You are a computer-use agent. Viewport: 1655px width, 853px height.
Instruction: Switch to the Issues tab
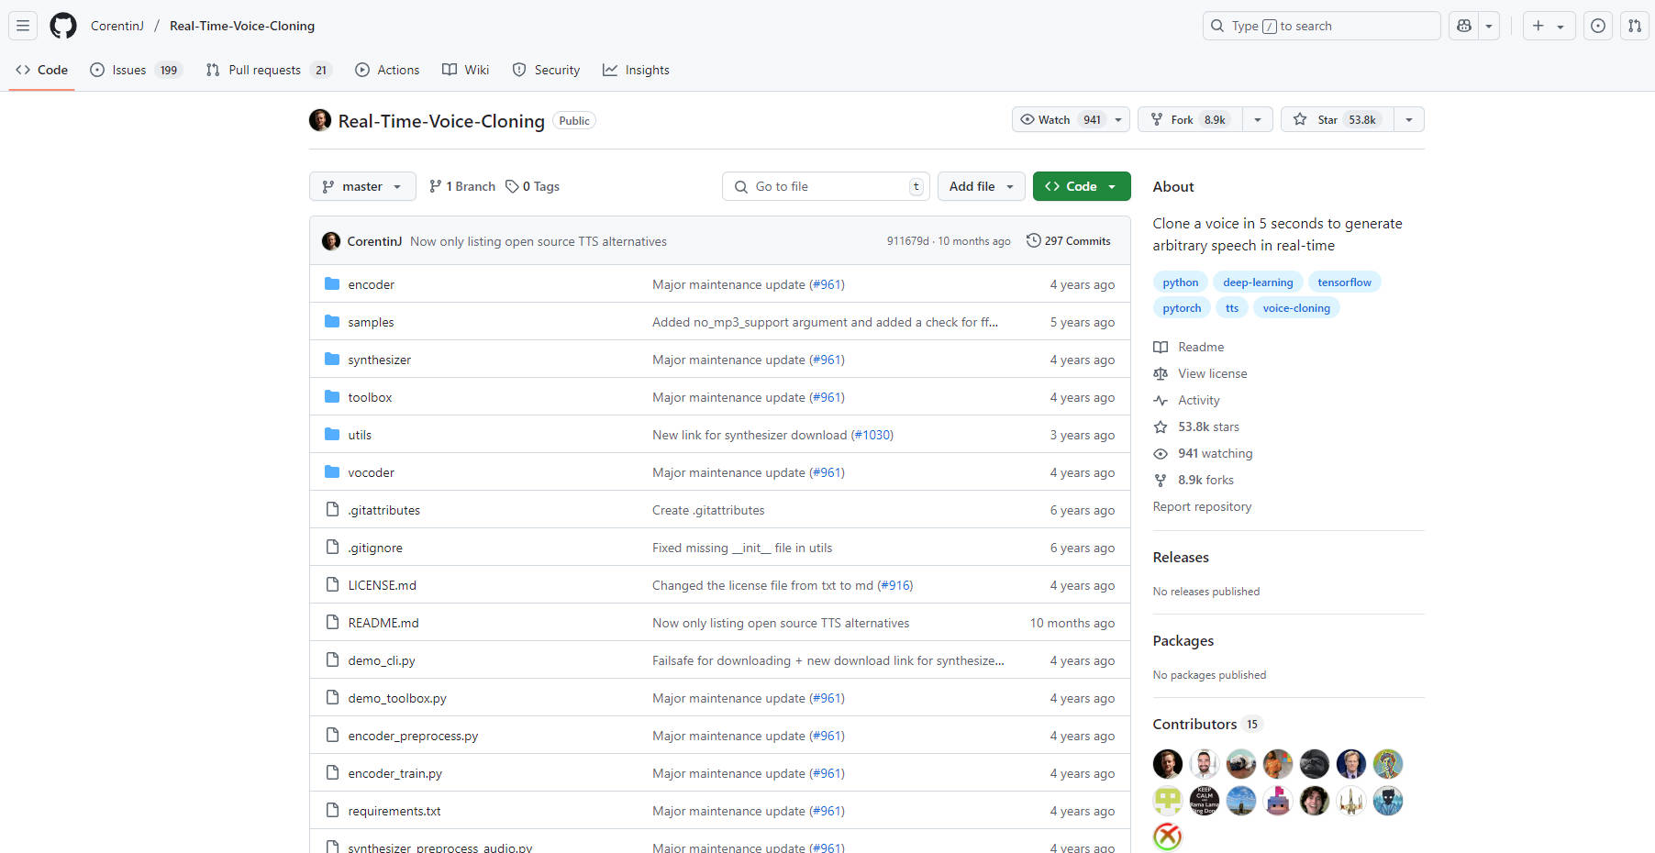(x=129, y=70)
